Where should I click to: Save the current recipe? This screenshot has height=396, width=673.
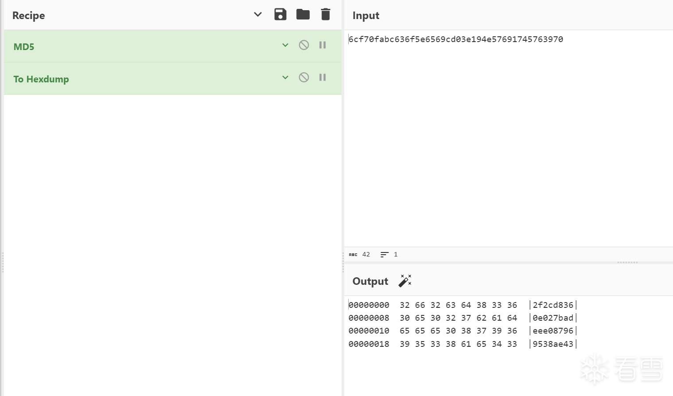280,15
